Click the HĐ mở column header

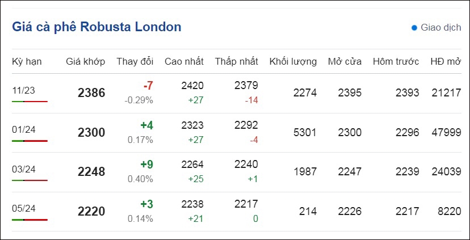pyautogui.click(x=446, y=62)
